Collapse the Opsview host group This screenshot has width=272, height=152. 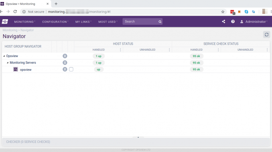(x=4, y=56)
